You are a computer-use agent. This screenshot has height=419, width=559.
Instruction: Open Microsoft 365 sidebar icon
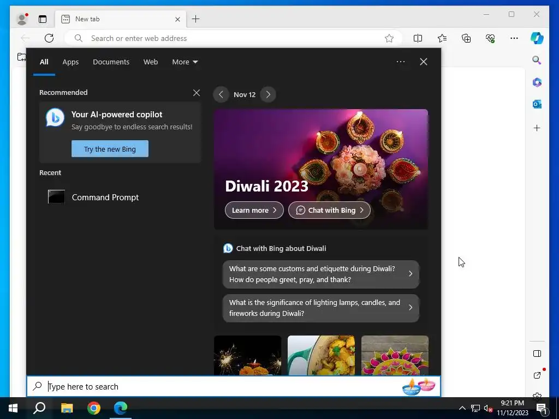[x=537, y=82]
